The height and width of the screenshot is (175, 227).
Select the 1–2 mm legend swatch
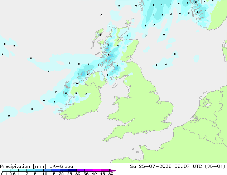click(x=23, y=170)
